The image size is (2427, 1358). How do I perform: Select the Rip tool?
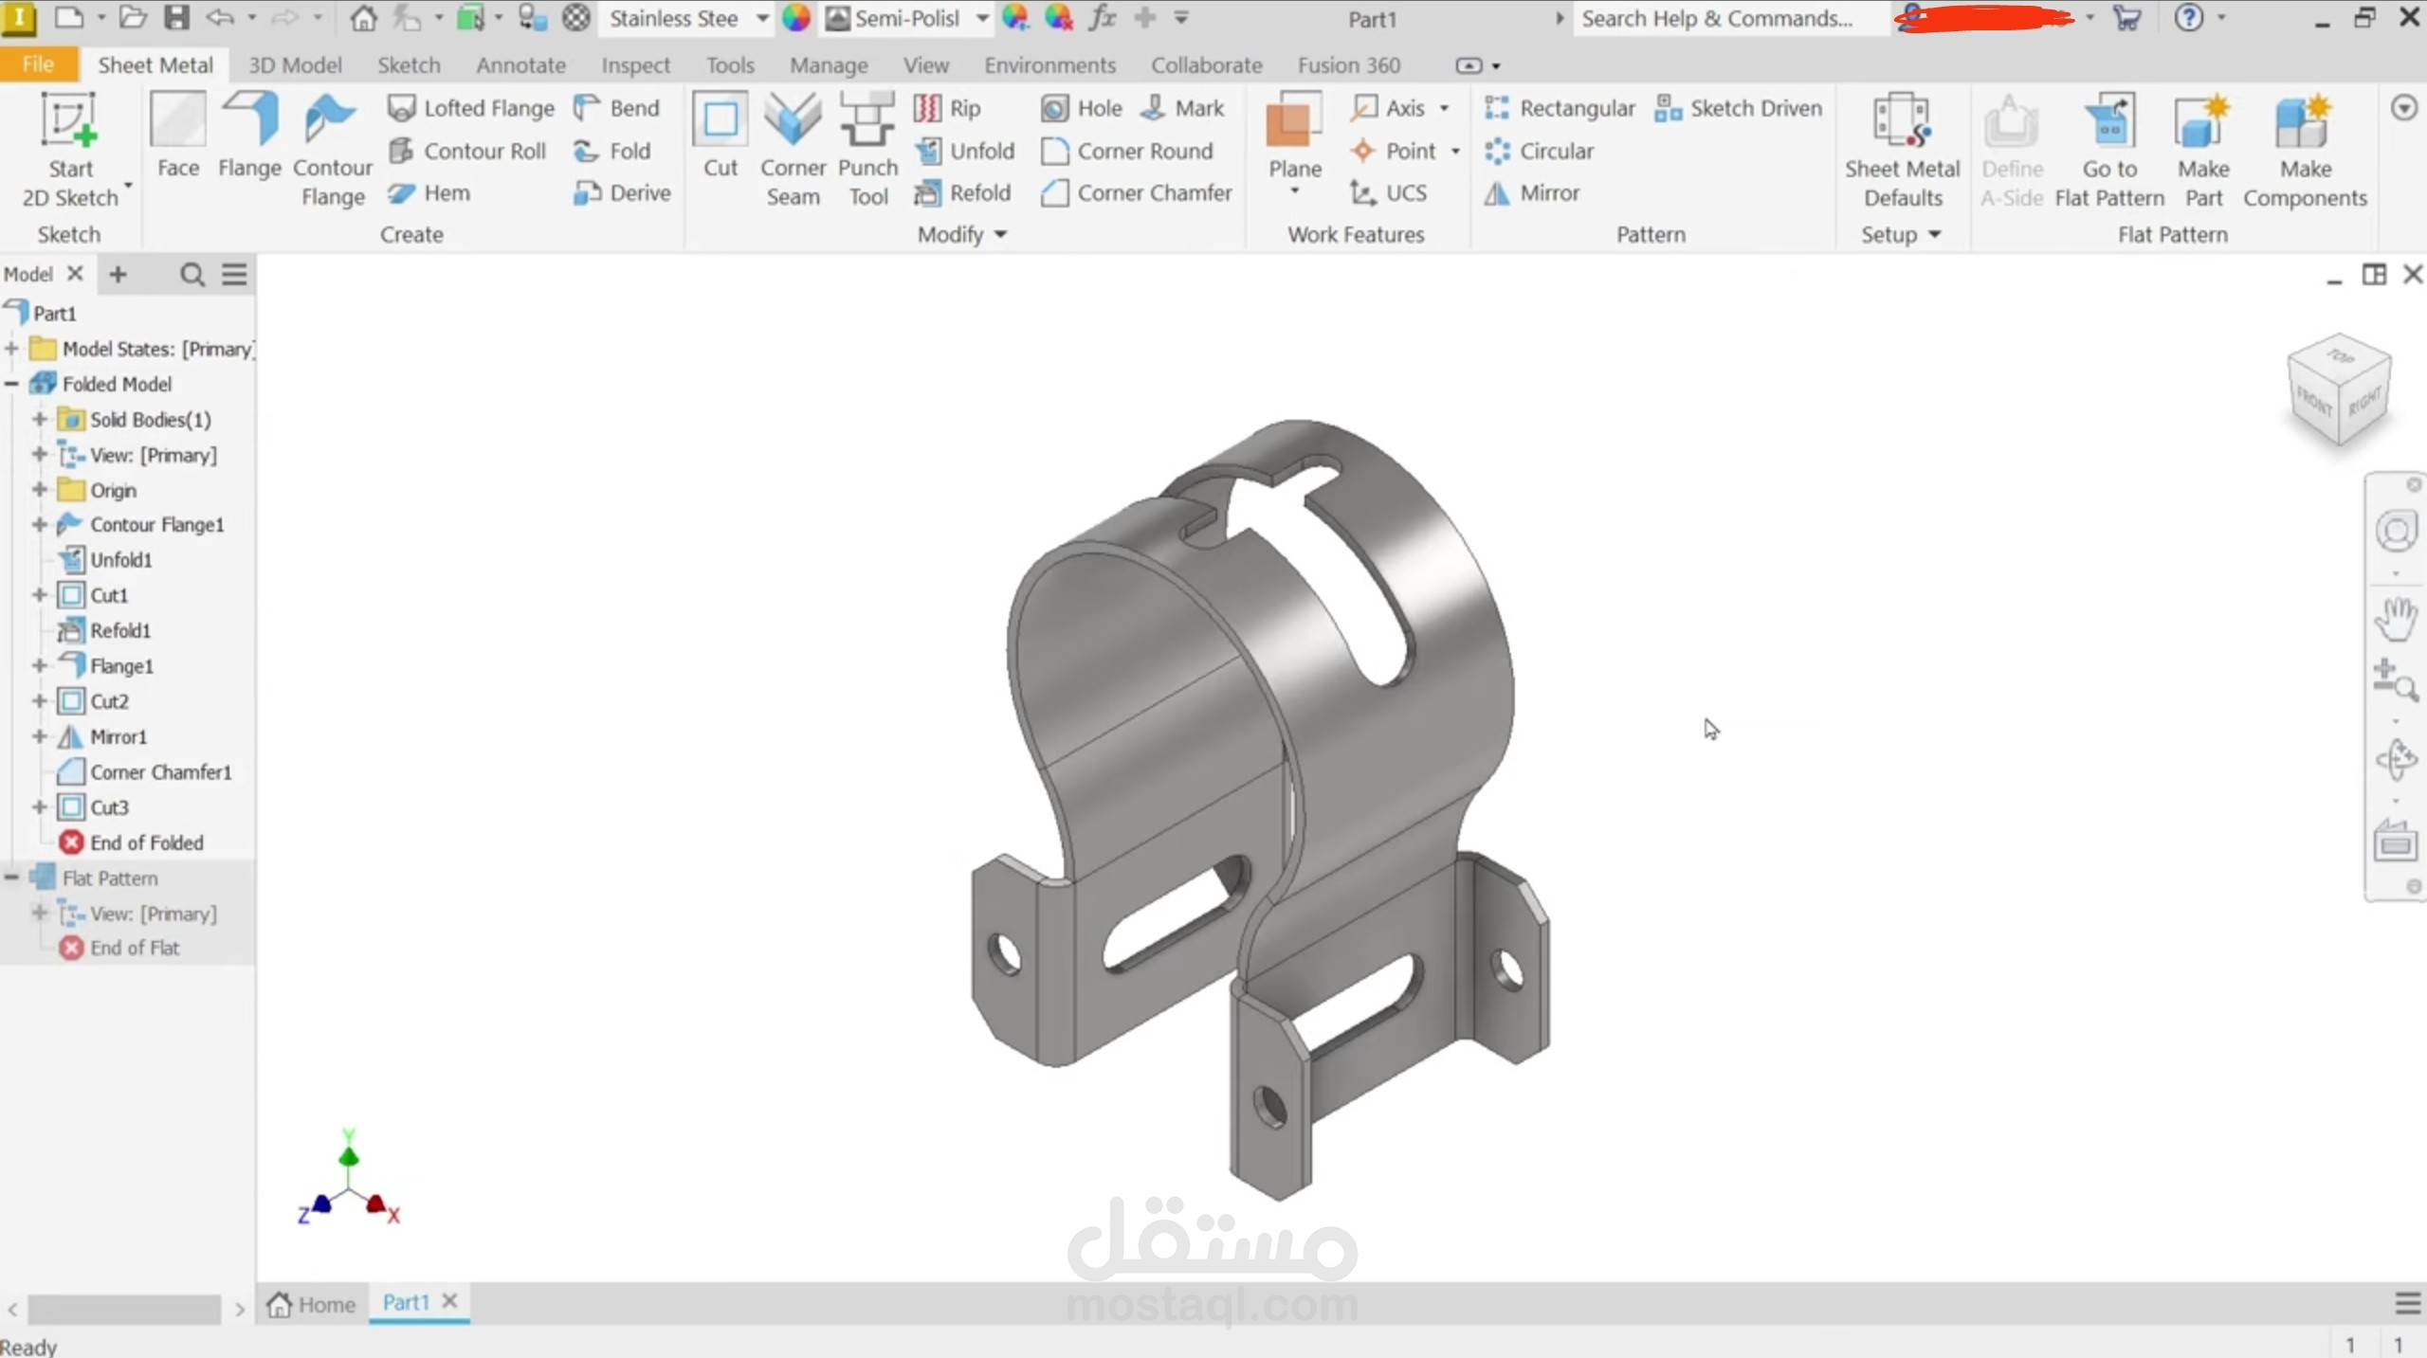(947, 108)
